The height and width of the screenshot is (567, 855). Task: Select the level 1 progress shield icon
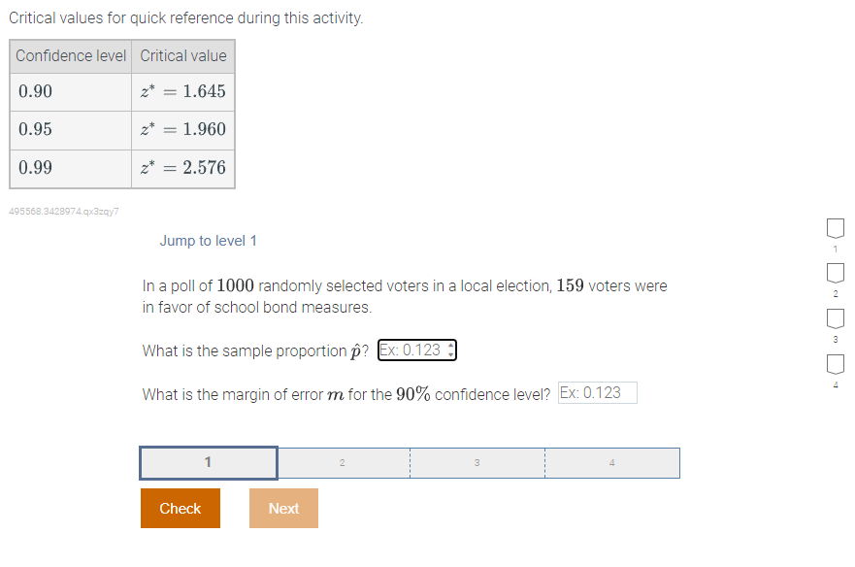click(x=835, y=227)
